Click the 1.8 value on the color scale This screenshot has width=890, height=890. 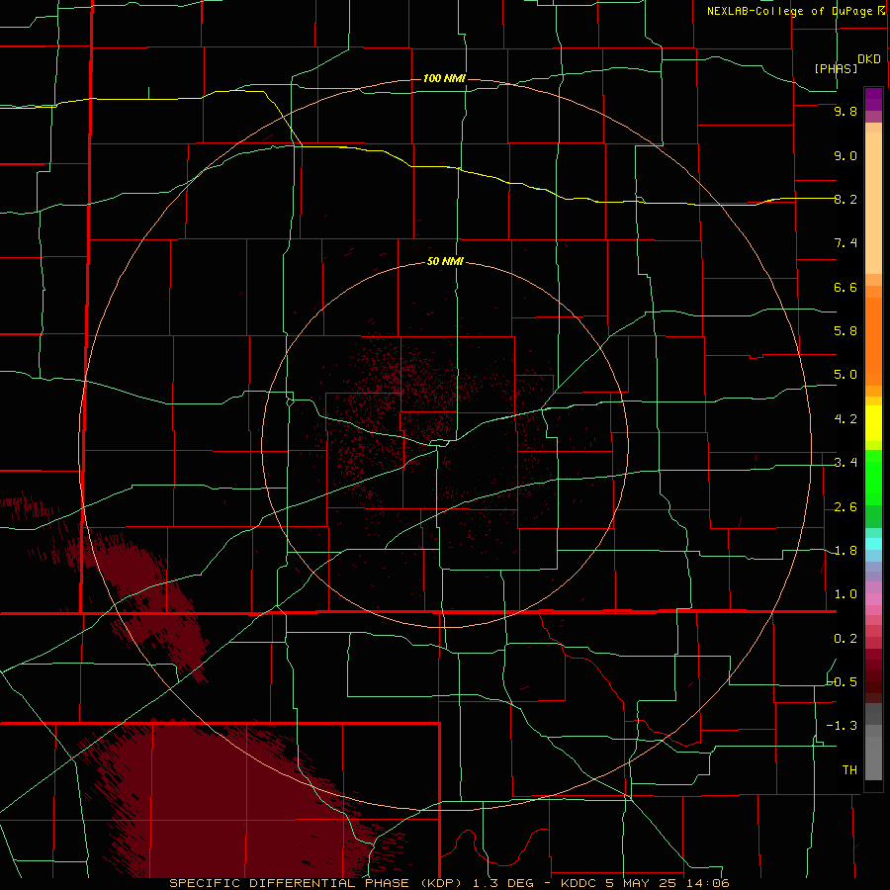click(x=845, y=551)
